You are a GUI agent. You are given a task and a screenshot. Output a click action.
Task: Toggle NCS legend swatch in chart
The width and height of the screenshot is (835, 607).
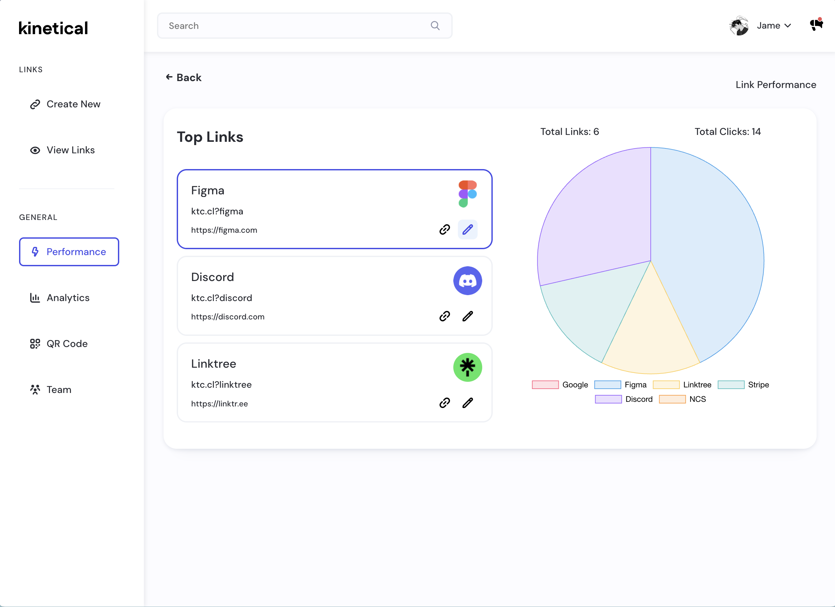pyautogui.click(x=672, y=399)
